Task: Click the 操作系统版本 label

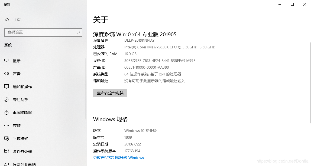Action: click(105, 151)
